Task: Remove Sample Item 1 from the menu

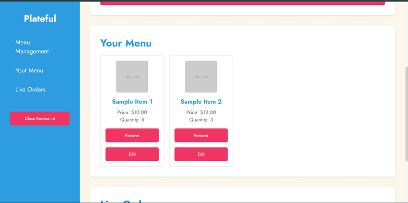Action: [132, 135]
